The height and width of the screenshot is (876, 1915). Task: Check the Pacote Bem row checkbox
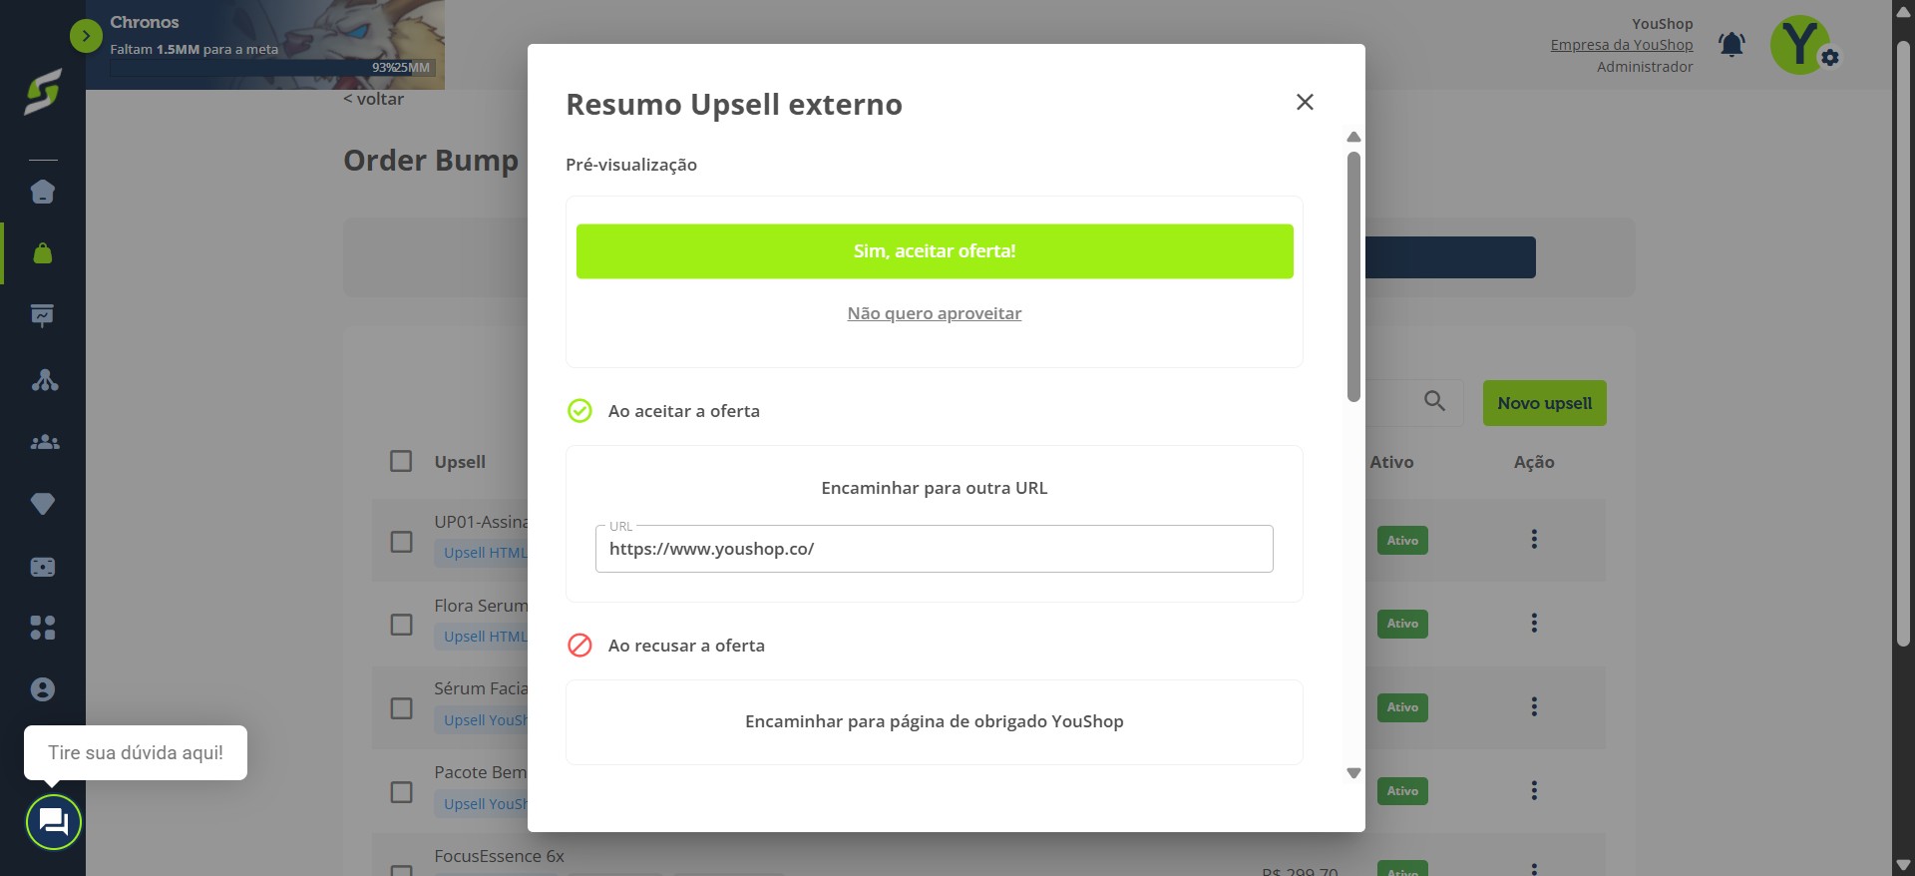click(401, 792)
